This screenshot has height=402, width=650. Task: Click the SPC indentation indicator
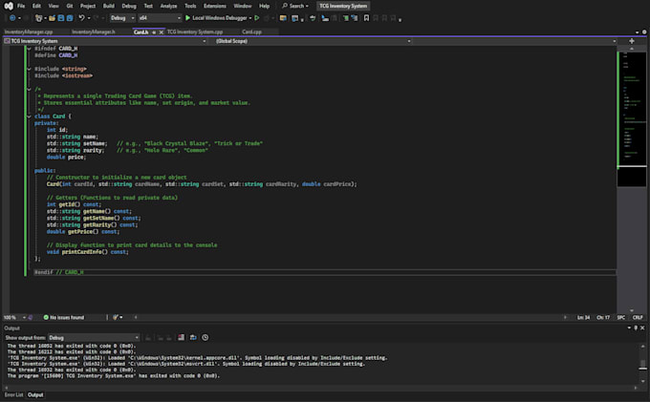[x=620, y=317]
